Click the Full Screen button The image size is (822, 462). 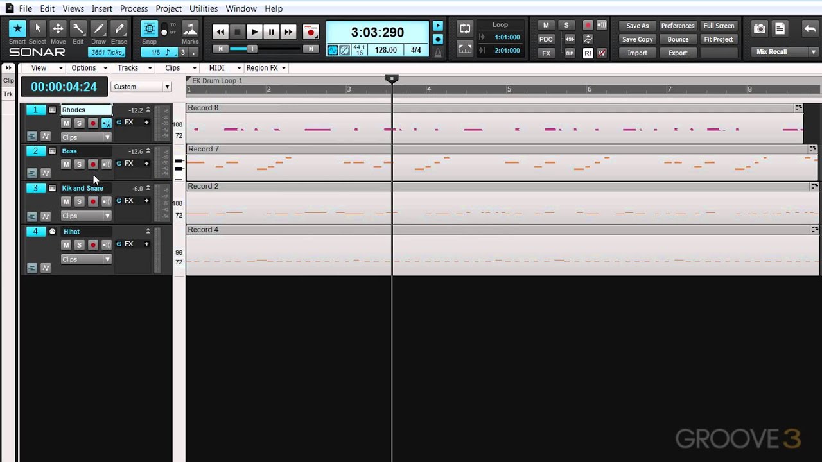pos(719,26)
